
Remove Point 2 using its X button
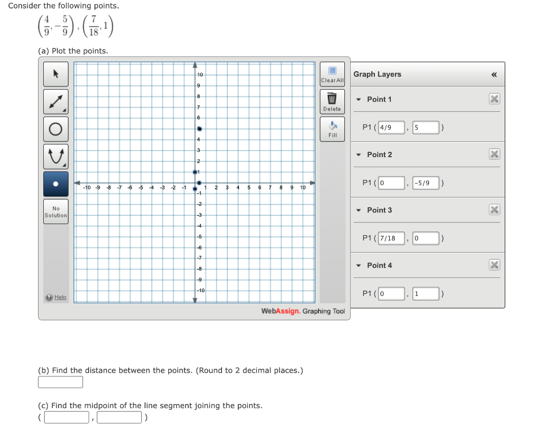click(x=494, y=154)
